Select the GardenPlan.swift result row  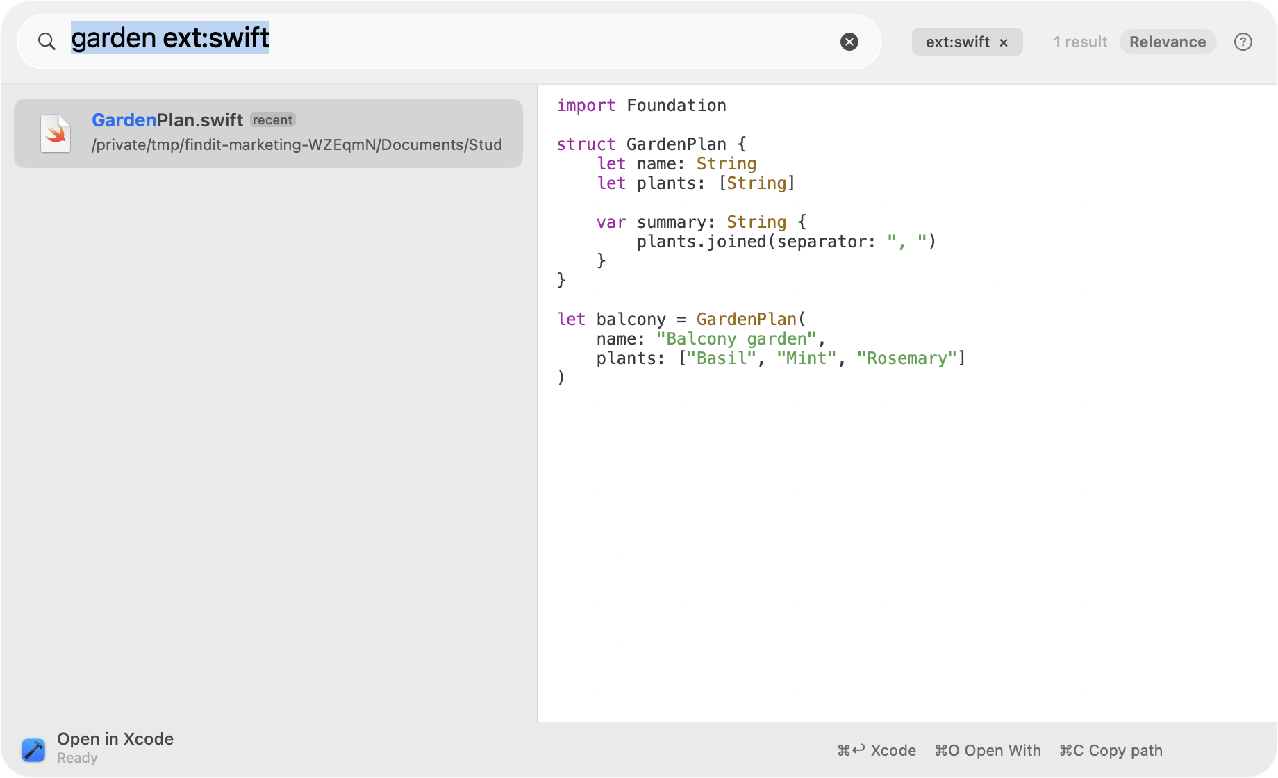pyautogui.click(x=268, y=133)
